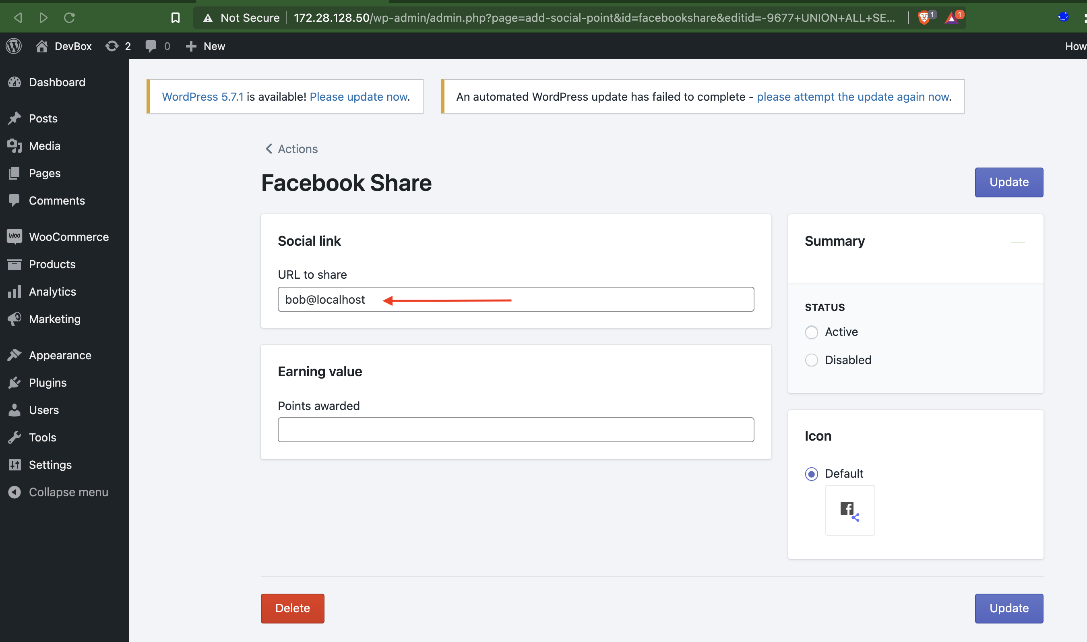1087x642 pixels.
Task: Click the Users person icon
Action: coord(14,410)
